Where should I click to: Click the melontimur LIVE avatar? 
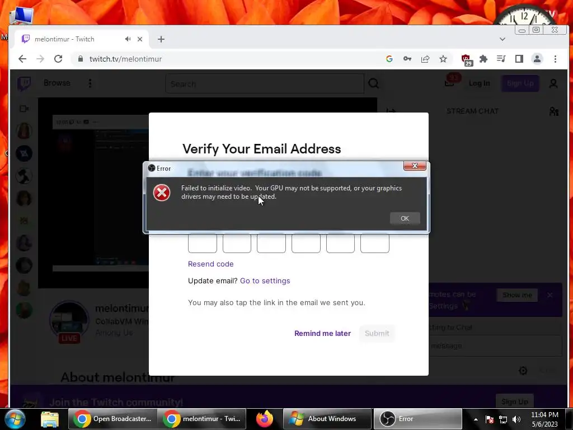tap(69, 321)
